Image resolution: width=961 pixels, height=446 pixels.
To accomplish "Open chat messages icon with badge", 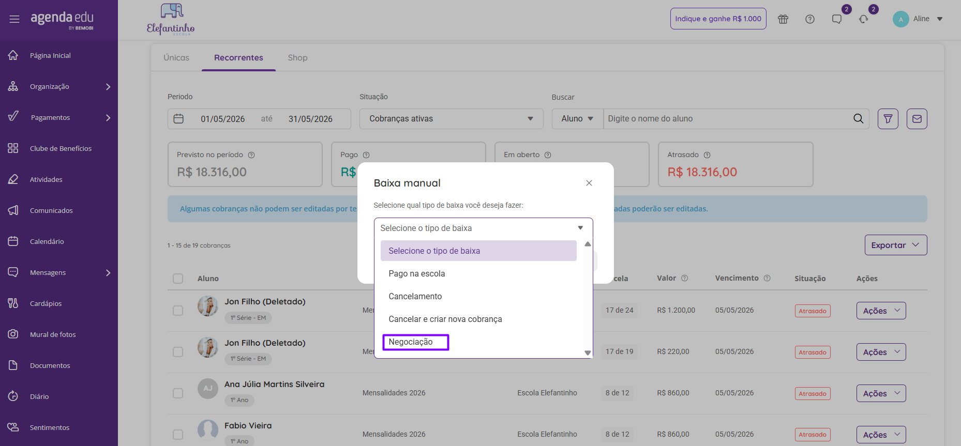I will [837, 19].
